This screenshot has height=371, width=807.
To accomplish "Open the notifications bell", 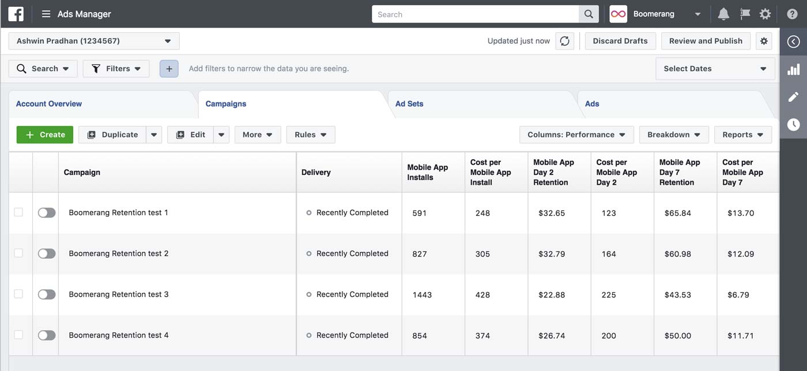I will click(x=723, y=14).
